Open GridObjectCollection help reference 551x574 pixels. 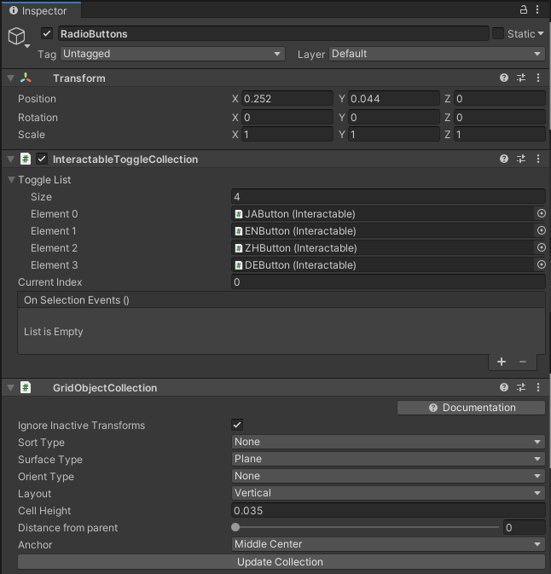click(x=504, y=387)
